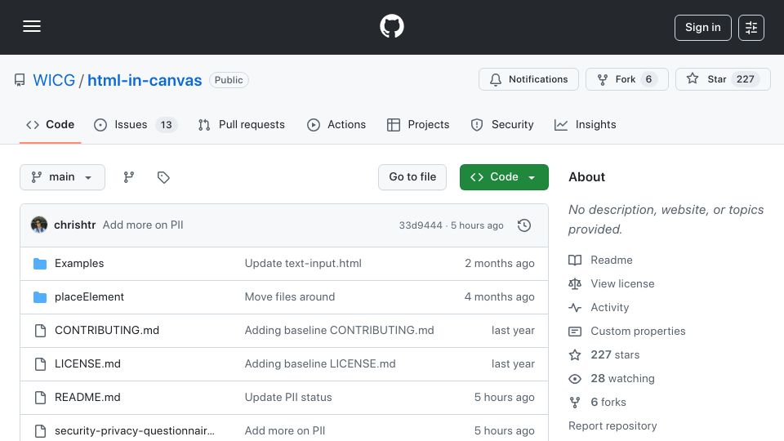Open the 'Update PII status' commit message
Screen dimensions: 784x441
[288, 398]
